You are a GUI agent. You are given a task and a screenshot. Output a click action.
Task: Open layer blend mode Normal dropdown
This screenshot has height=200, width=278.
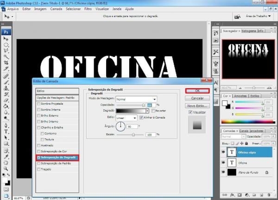tap(233, 137)
